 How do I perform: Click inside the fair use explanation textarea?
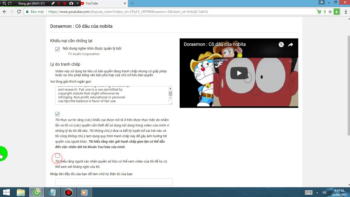(112, 95)
